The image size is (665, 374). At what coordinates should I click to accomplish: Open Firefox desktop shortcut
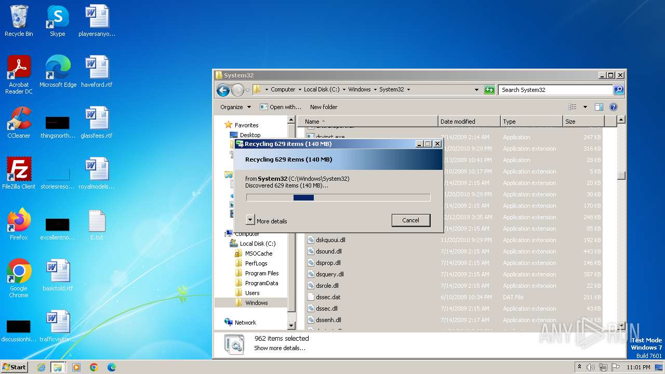[x=19, y=224]
